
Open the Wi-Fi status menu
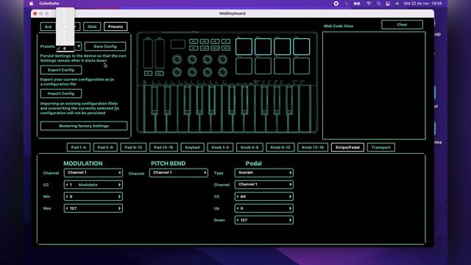click(369, 4)
